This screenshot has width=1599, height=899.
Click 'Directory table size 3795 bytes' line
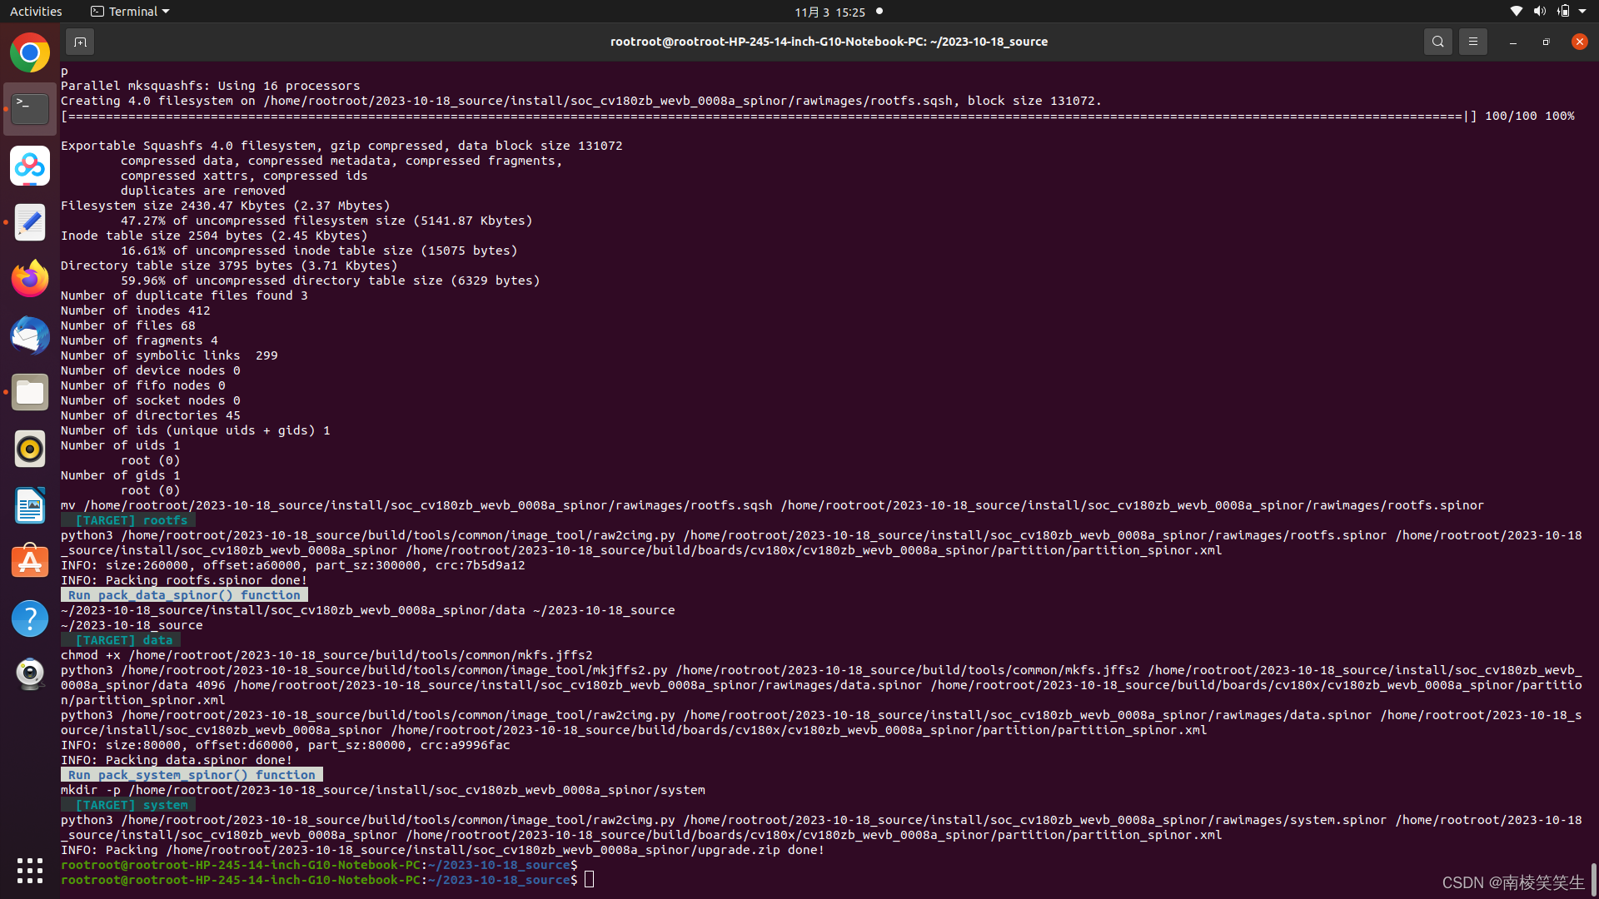(x=229, y=266)
